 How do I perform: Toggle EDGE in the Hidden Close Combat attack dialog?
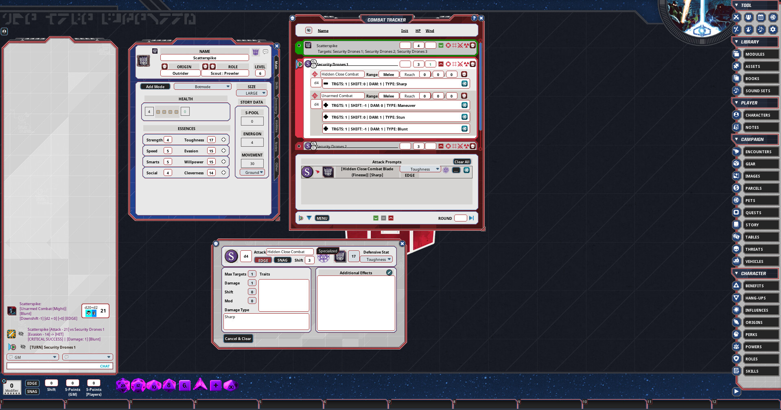coord(263,260)
